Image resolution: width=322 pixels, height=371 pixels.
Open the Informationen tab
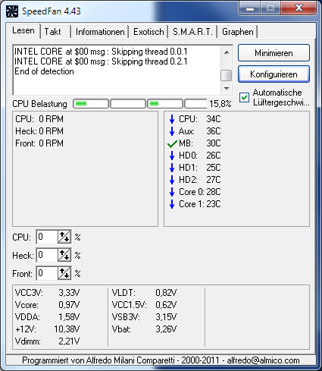click(x=100, y=32)
